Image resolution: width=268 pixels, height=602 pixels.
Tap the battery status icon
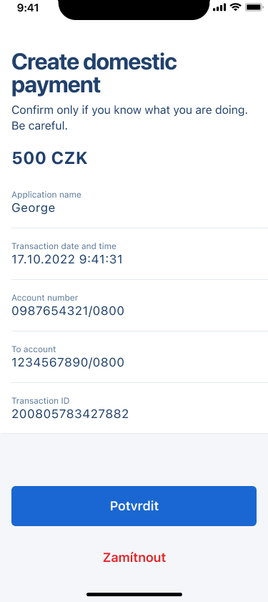pos(254,7)
